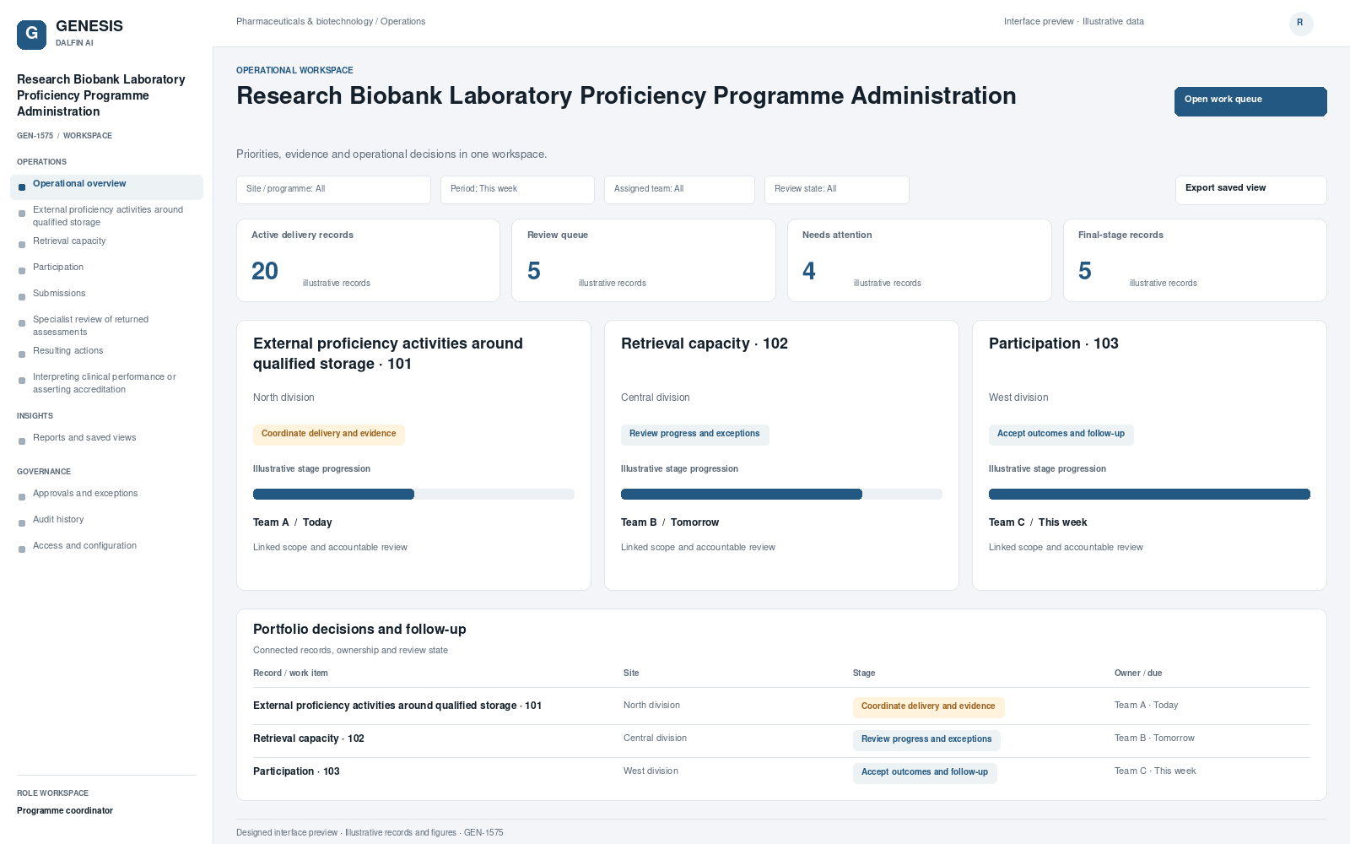Screen dimensions: 1350x844
Task: Open table row External proficiency activities 101
Action: 781,706
